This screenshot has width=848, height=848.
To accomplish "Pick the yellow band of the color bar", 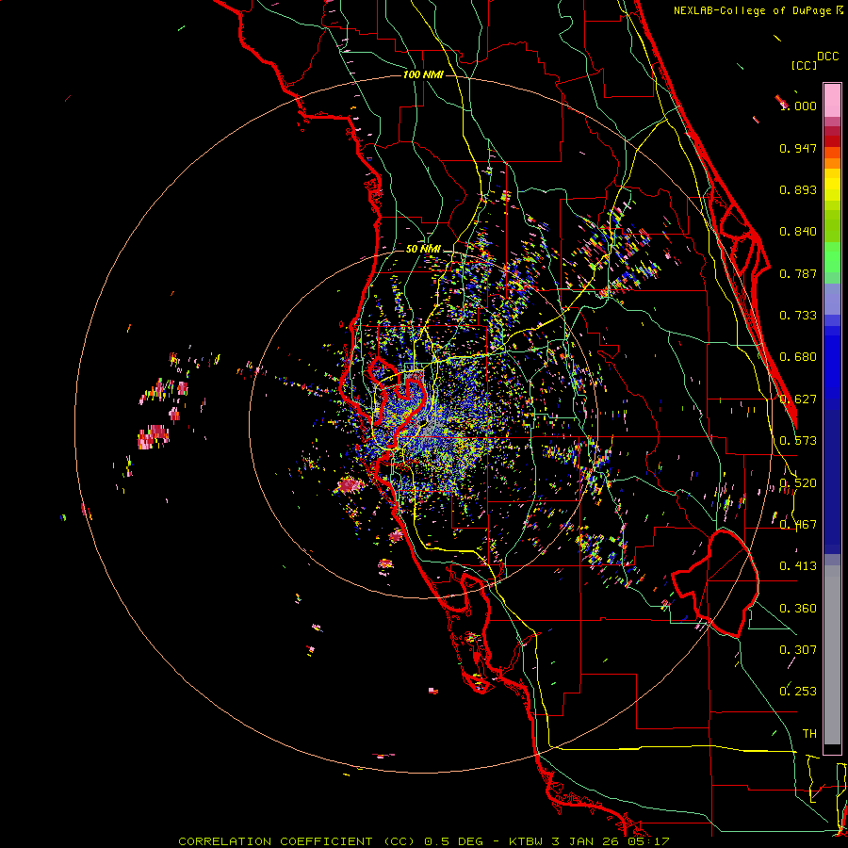I will (x=832, y=185).
